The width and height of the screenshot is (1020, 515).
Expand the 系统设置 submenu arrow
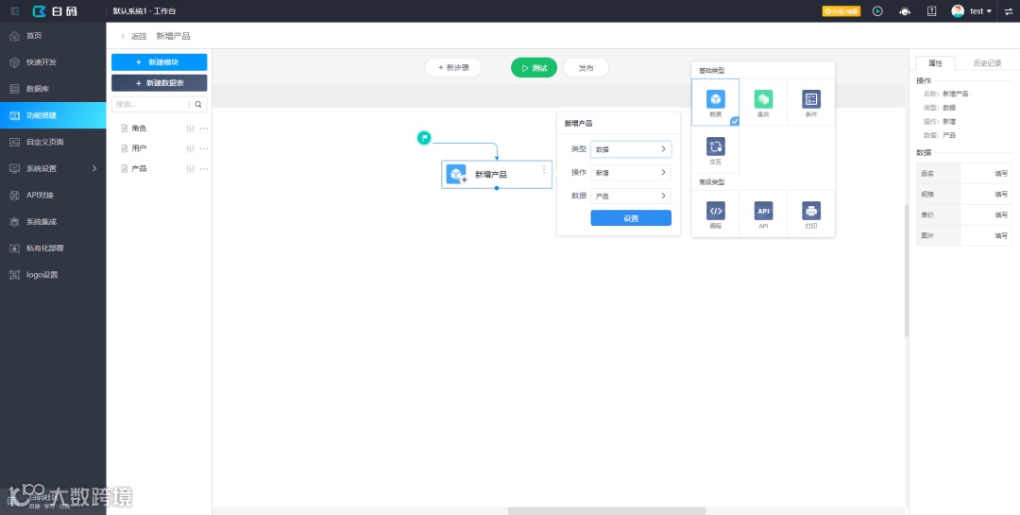pyautogui.click(x=94, y=168)
